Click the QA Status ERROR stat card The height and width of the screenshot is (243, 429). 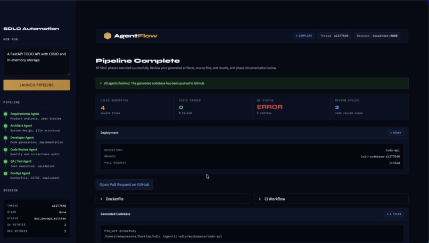click(291, 107)
